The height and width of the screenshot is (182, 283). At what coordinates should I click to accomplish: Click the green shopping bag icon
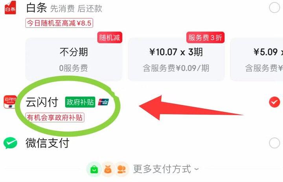click(94, 169)
